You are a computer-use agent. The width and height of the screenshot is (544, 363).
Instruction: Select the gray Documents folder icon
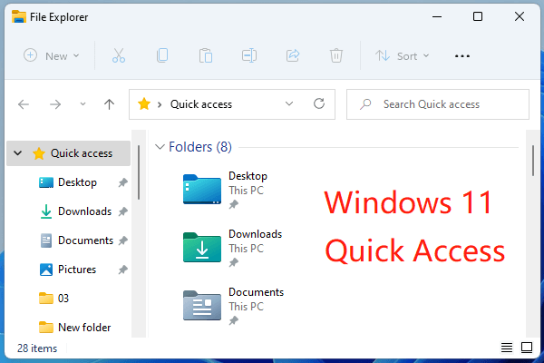point(202,305)
